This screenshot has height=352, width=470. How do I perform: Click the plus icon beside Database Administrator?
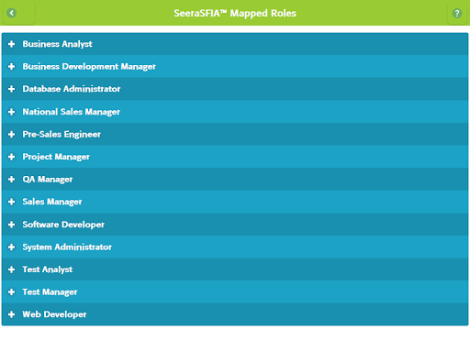click(12, 89)
